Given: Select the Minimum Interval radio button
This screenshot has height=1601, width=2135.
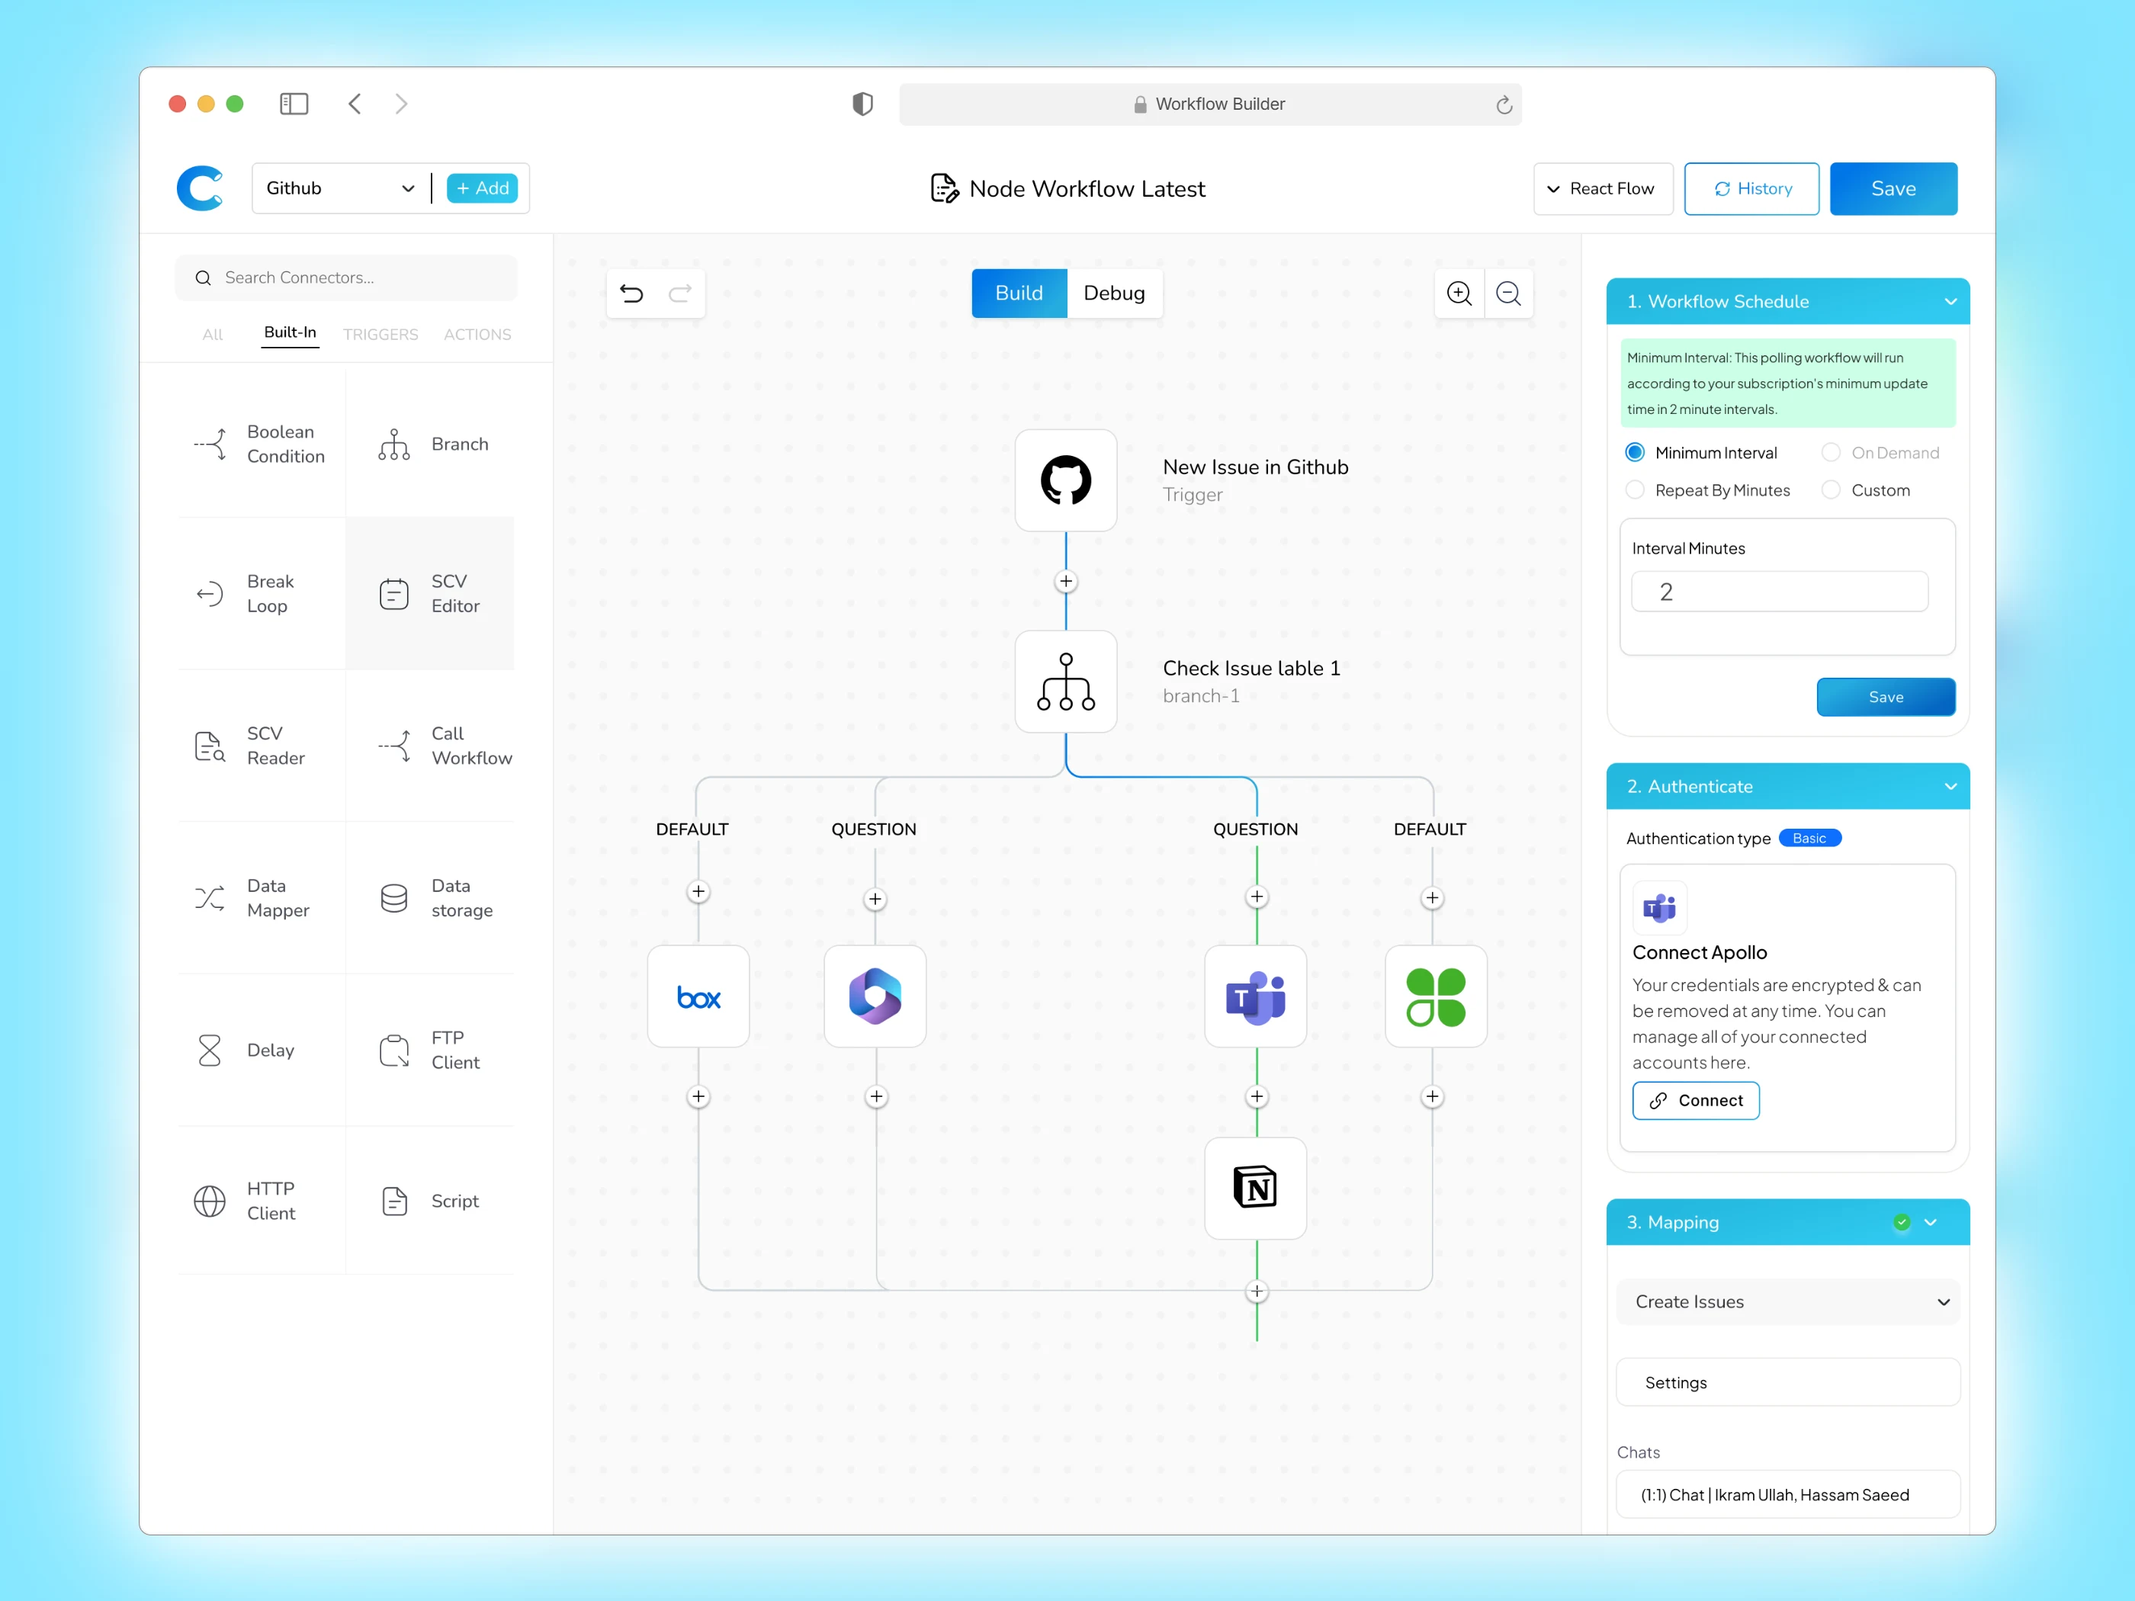Looking at the screenshot, I should click(1635, 453).
